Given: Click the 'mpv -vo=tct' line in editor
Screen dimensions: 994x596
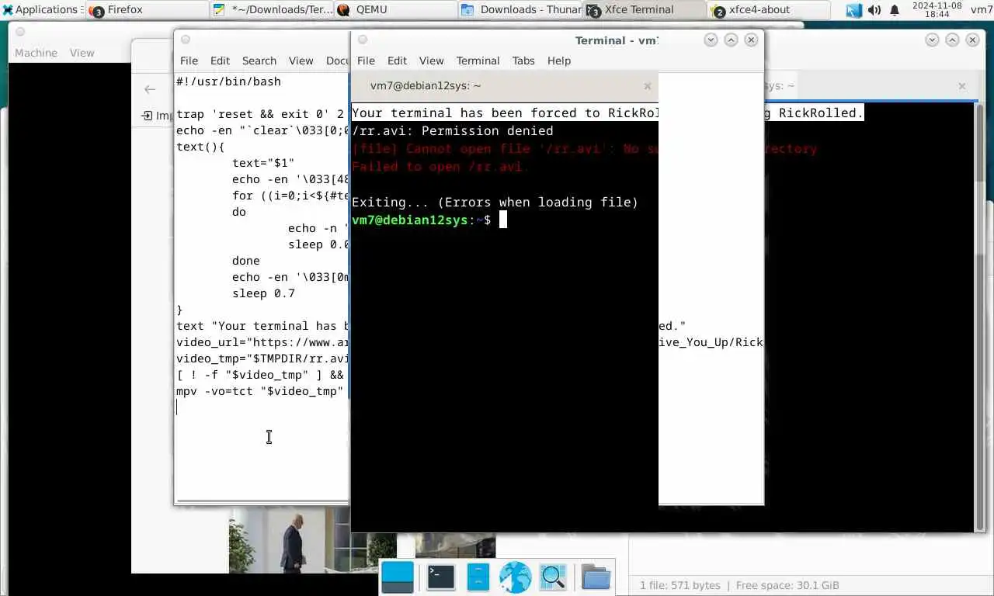Looking at the screenshot, I should pyautogui.click(x=260, y=391).
